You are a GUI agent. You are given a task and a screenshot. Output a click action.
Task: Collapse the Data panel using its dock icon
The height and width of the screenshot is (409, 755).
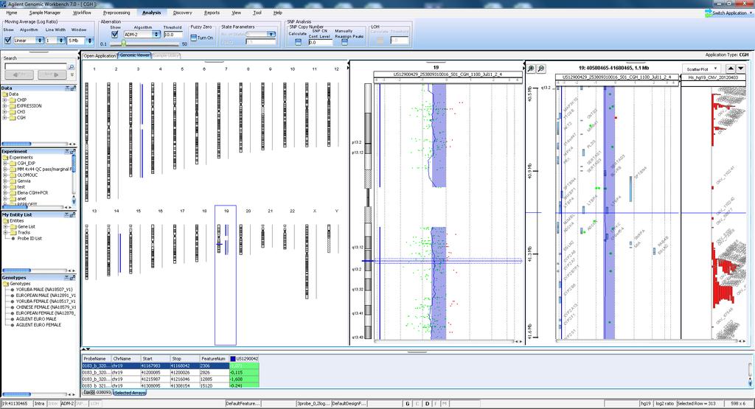point(68,88)
